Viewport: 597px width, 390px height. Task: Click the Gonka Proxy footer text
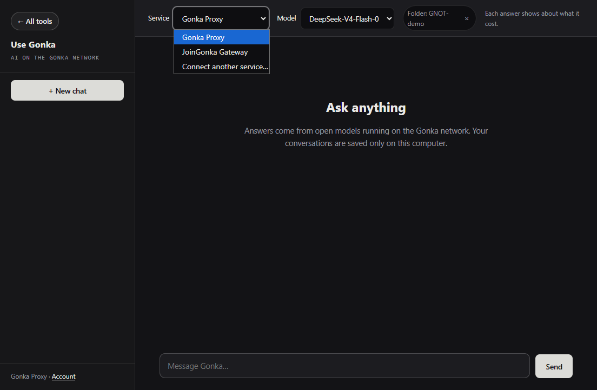pos(29,376)
